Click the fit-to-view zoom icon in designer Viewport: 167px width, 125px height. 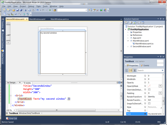(8, 43)
